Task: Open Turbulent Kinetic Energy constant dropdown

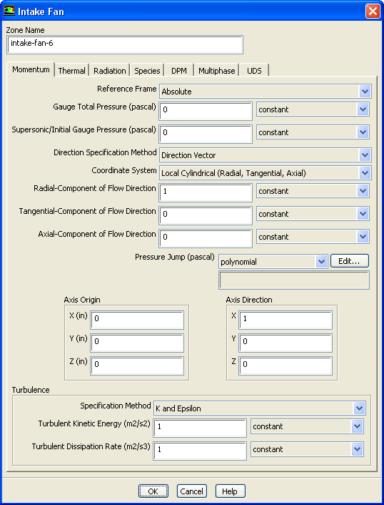Action: click(307, 426)
